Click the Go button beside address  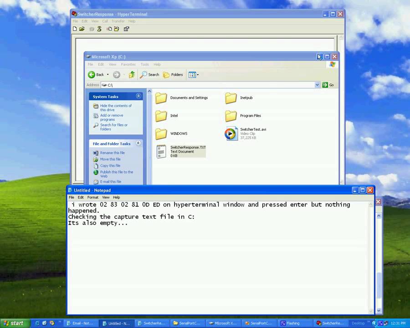pos(328,85)
